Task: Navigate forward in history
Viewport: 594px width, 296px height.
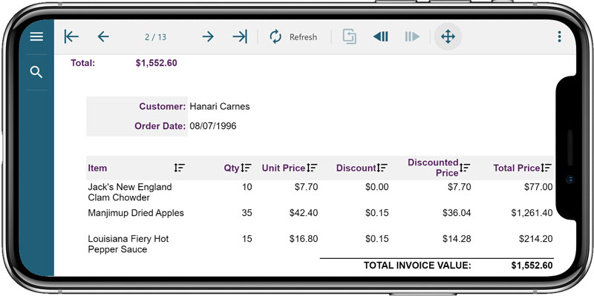Action: [412, 36]
